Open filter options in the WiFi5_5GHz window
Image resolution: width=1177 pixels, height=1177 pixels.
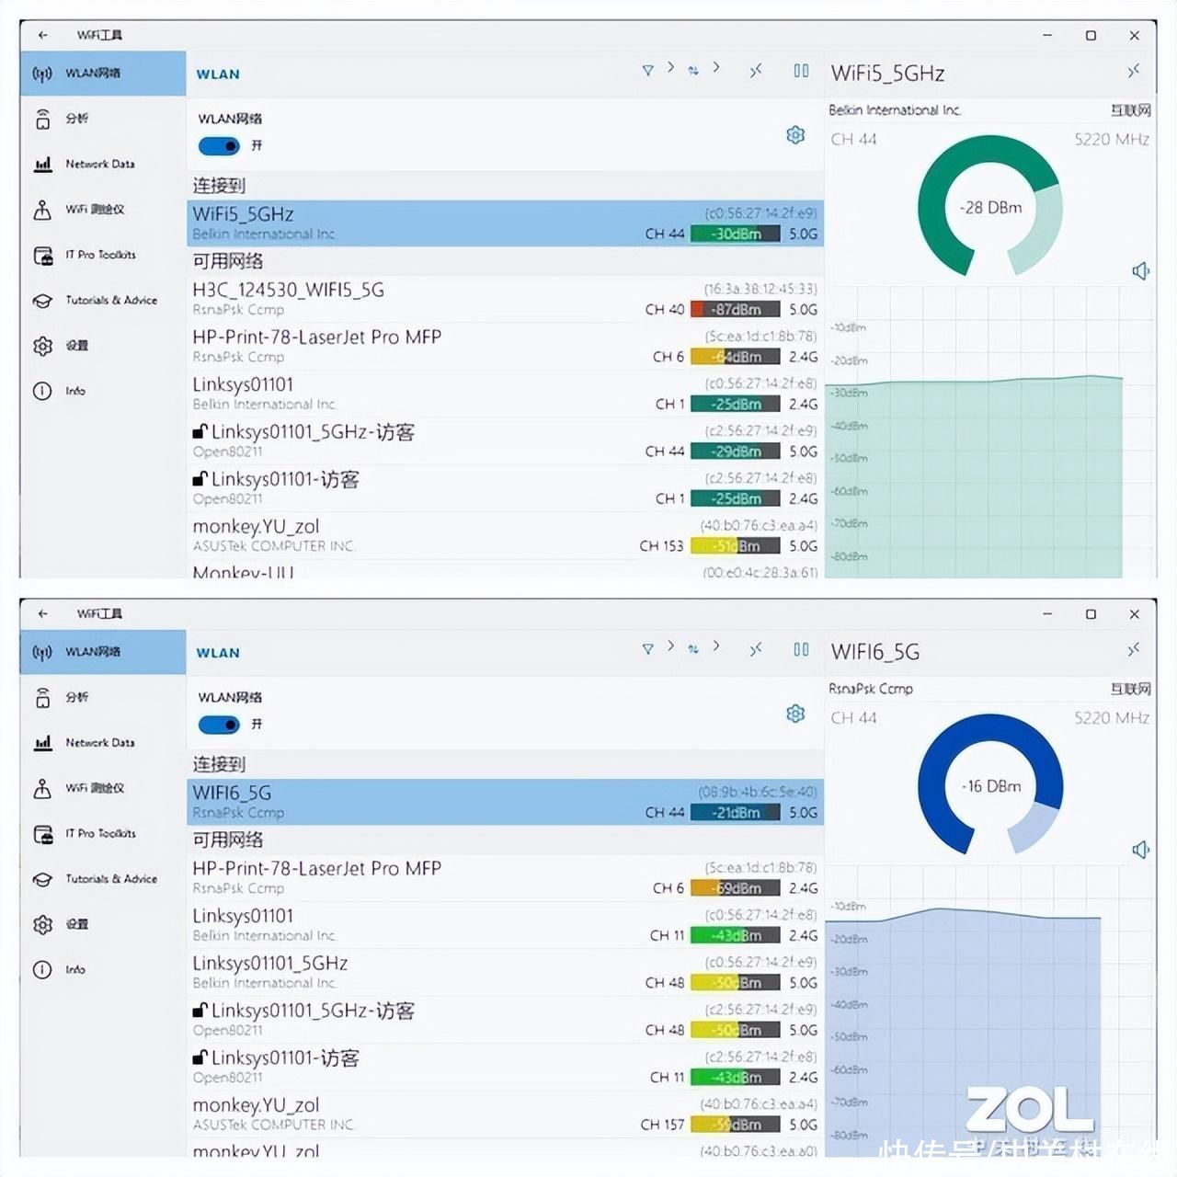(x=647, y=70)
